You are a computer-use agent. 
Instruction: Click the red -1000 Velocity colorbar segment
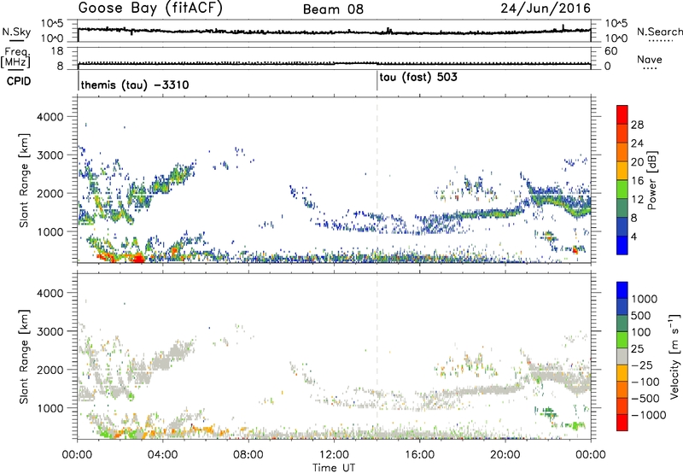(x=622, y=423)
